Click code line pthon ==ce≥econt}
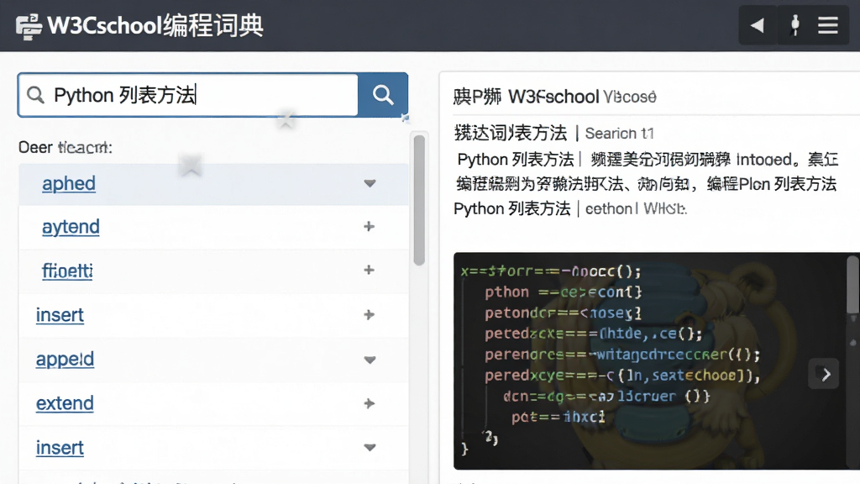This screenshot has width=860, height=484. point(563,292)
